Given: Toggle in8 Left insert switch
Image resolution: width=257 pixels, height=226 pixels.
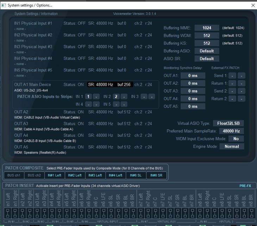Looking at the screenshot, I should (x=200, y=213).
